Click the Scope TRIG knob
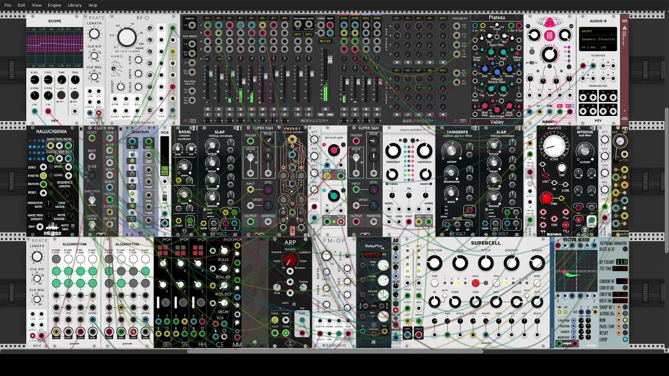The height and width of the screenshot is (376, 669). click(75, 79)
